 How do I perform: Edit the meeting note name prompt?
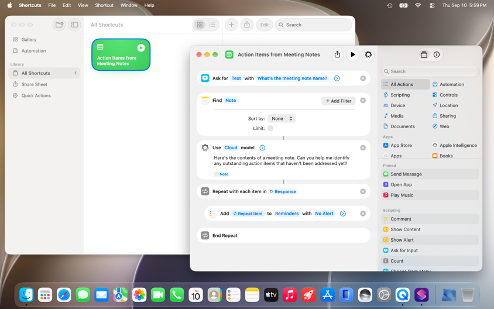point(292,78)
